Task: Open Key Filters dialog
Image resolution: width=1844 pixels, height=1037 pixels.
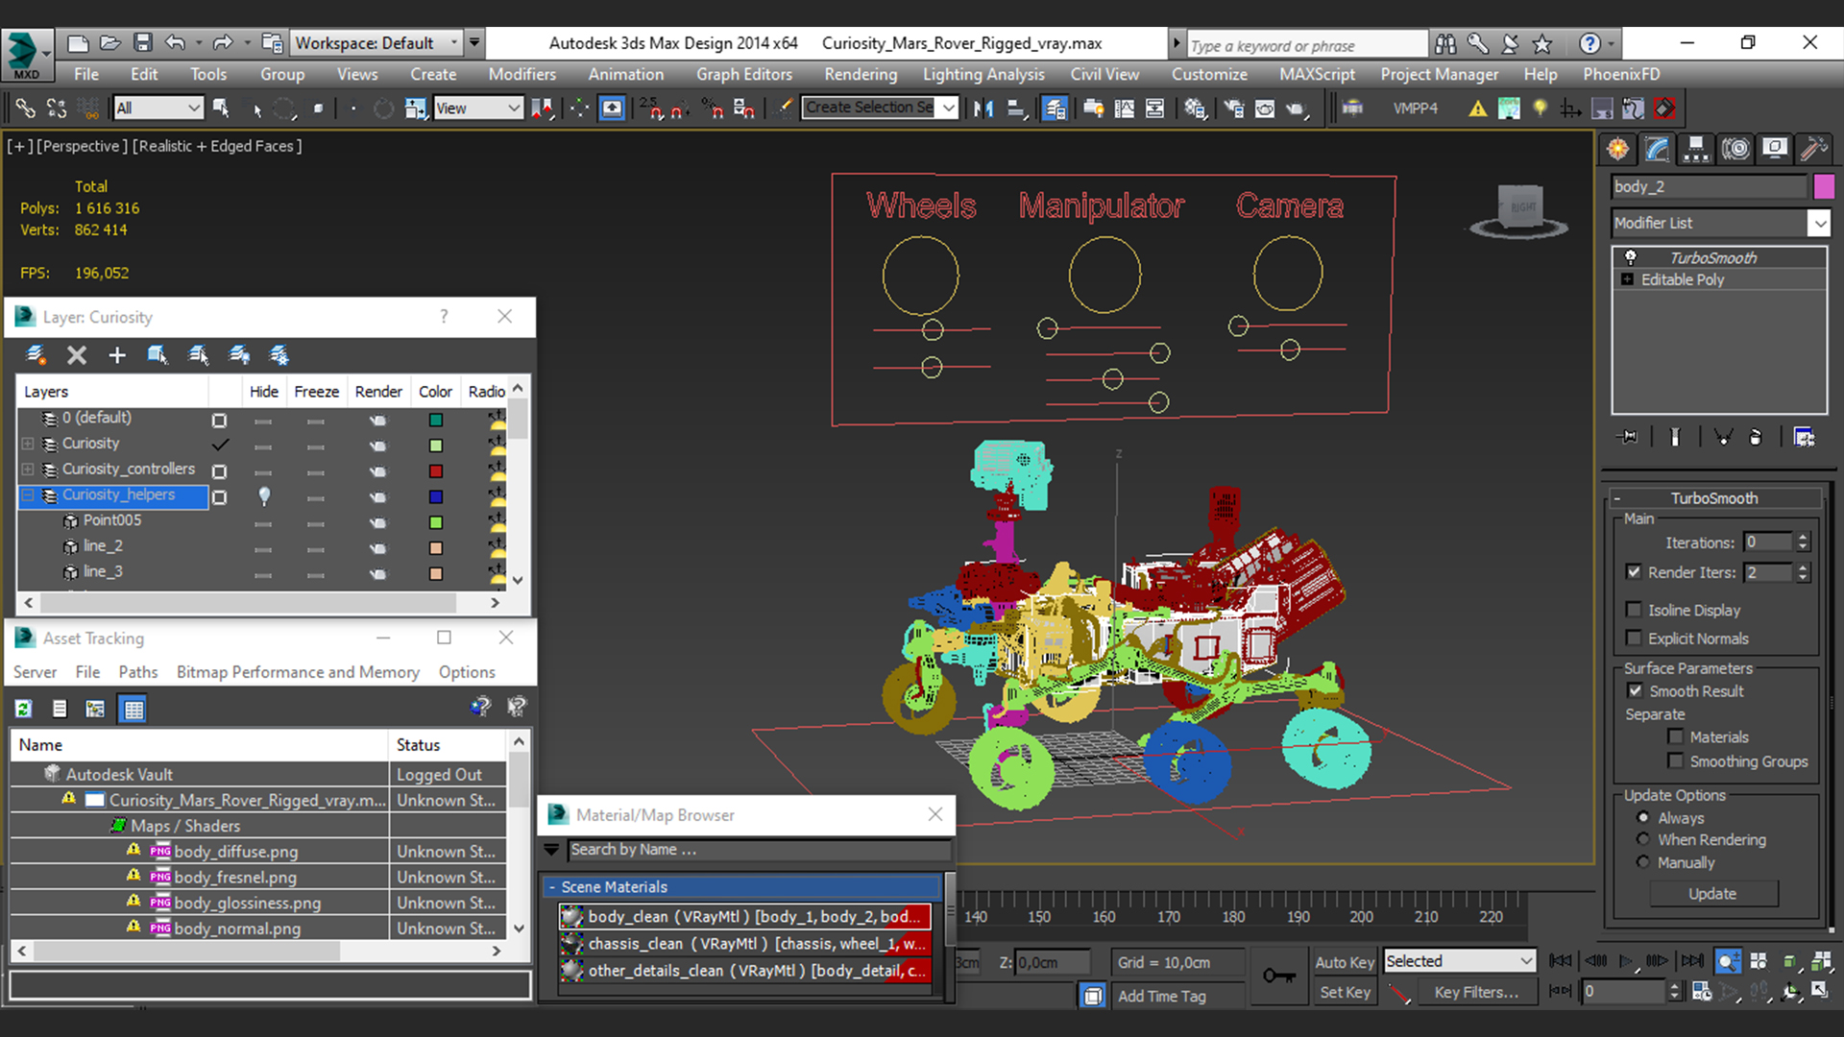Action: click(x=1476, y=993)
